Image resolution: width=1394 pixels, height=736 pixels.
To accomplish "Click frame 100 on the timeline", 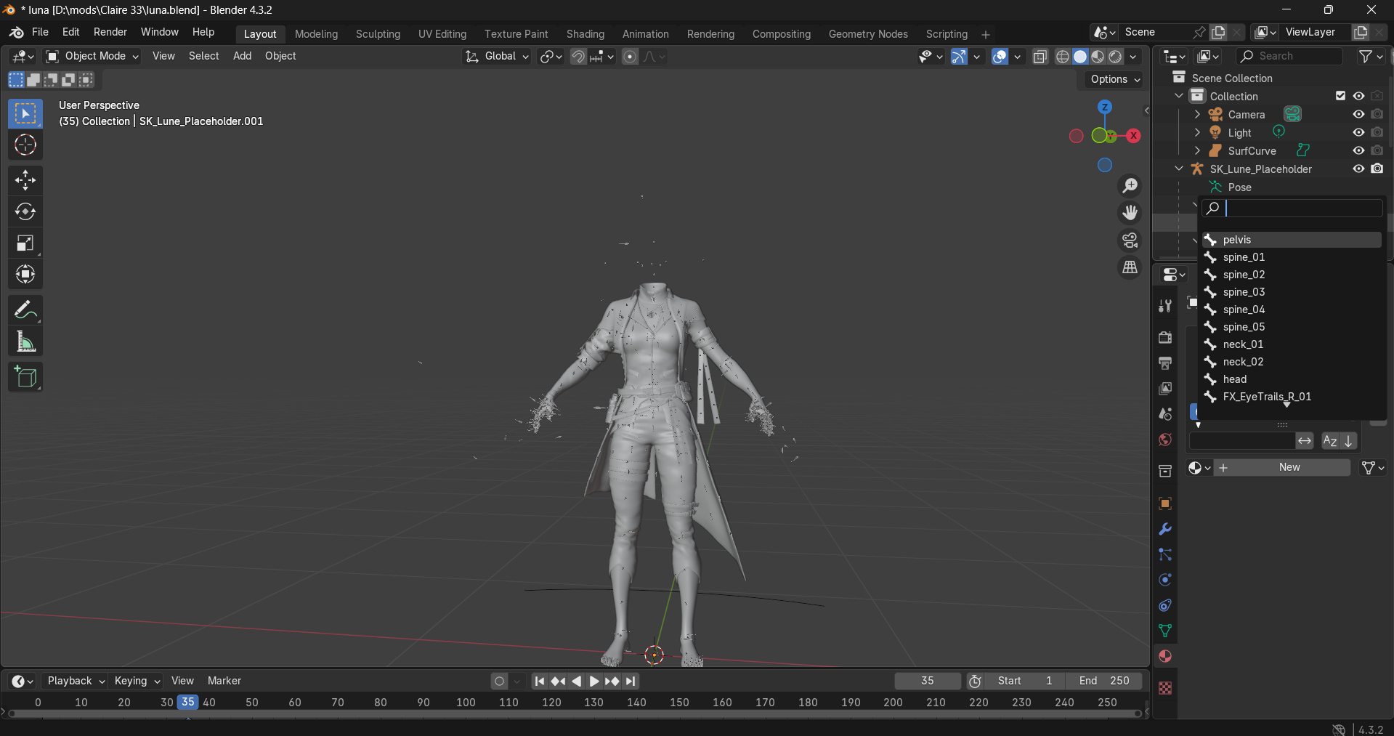I will tap(466, 702).
